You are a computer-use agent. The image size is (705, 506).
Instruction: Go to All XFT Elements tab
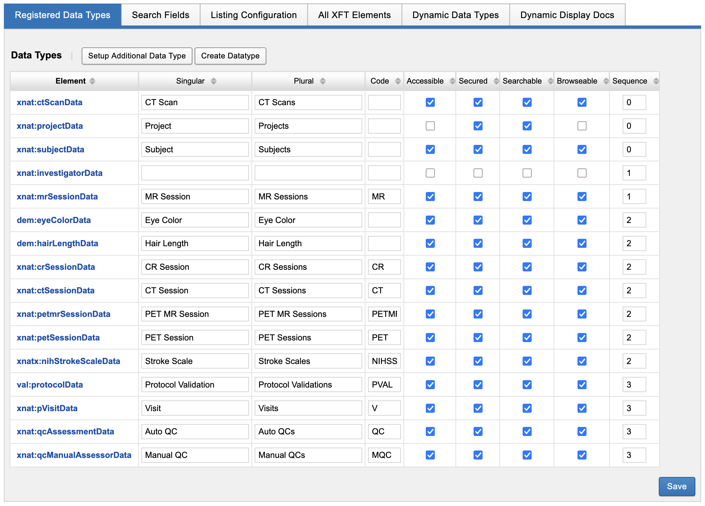pyautogui.click(x=354, y=15)
